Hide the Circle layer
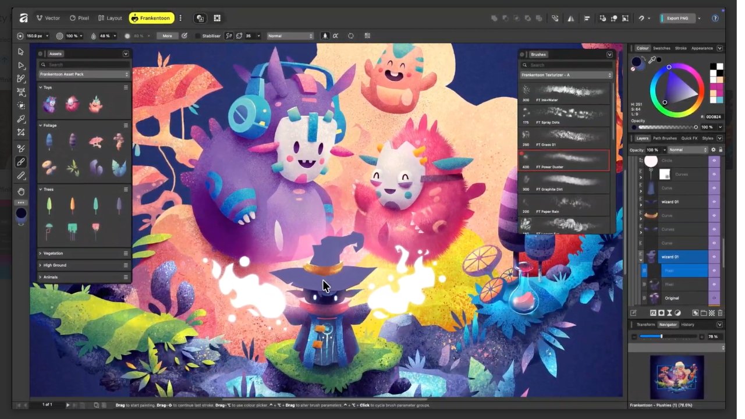The height and width of the screenshot is (419, 745). click(715, 161)
